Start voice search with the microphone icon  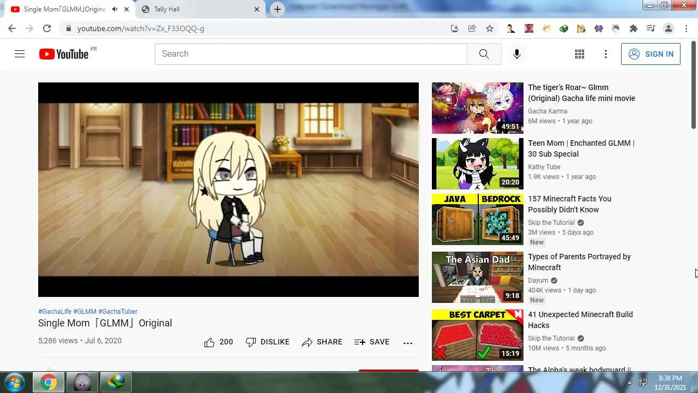pyautogui.click(x=517, y=54)
